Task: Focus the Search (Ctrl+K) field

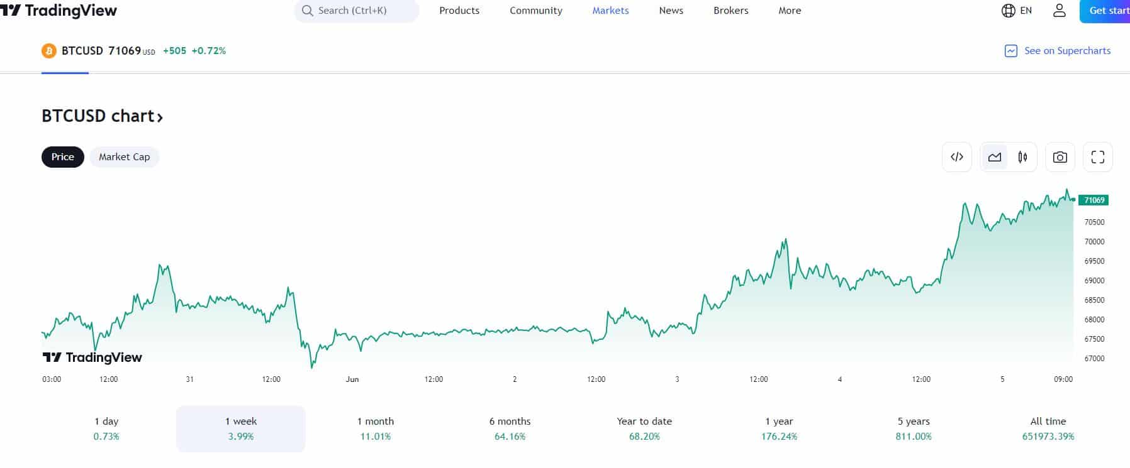Action: [357, 11]
